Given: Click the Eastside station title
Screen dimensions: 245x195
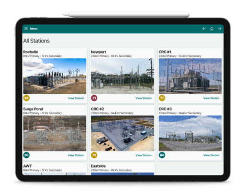Looking at the screenshot, I should click(x=98, y=166).
